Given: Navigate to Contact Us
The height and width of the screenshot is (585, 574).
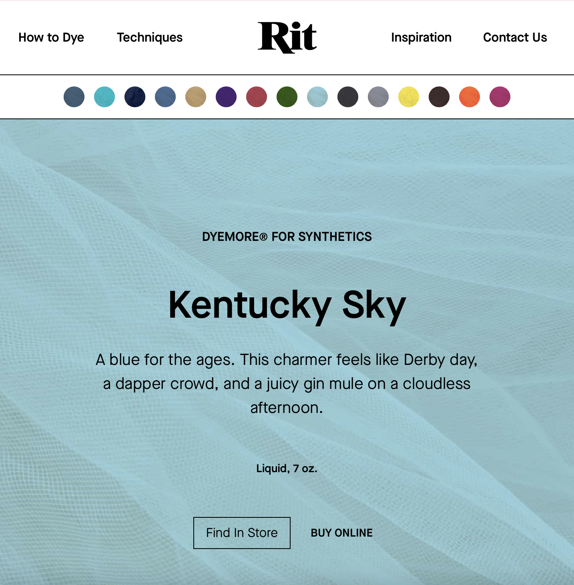Looking at the screenshot, I should click(x=515, y=37).
